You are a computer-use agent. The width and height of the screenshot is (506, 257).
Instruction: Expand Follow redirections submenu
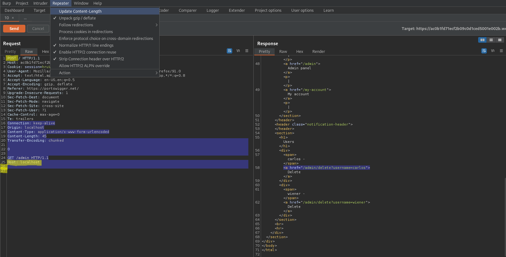point(105,25)
